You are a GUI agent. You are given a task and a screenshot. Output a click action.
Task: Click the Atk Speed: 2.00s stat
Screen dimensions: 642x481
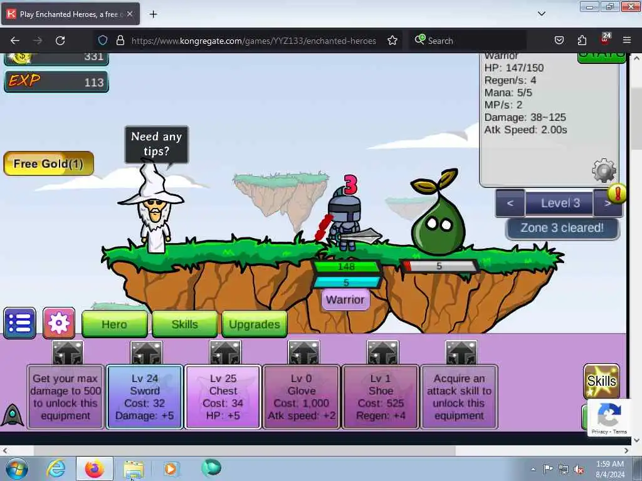coord(525,130)
